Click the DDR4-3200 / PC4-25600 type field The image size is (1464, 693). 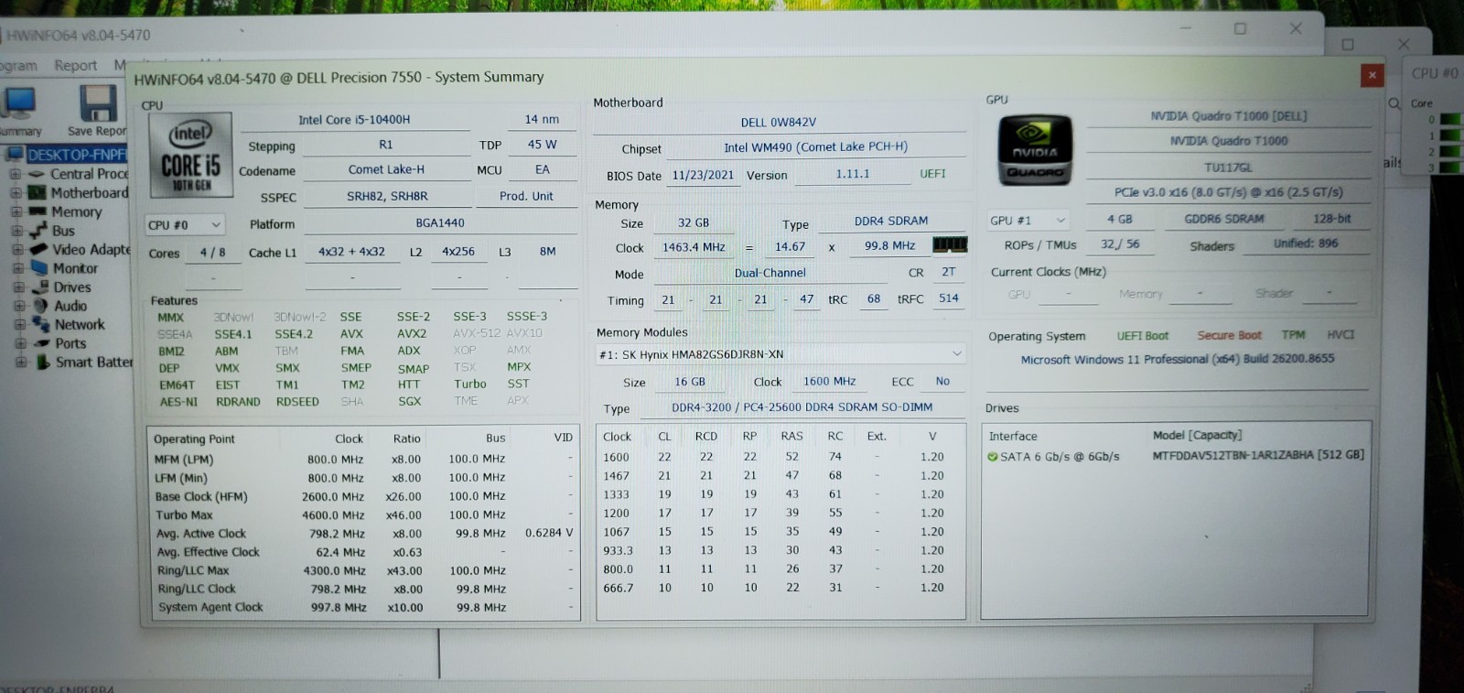coord(802,407)
